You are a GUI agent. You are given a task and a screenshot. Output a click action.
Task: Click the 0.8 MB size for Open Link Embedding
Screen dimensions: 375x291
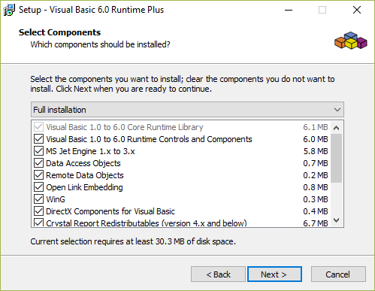click(316, 187)
